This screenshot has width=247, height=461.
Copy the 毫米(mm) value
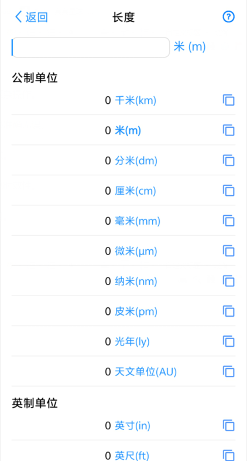[228, 221]
